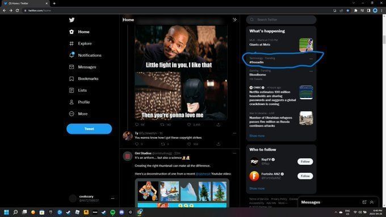
Task: Open Chrome from the taskbar
Action: (140, 212)
